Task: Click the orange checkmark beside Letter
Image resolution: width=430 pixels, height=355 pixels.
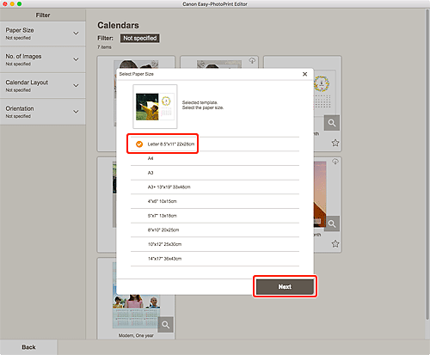Action: pos(139,144)
